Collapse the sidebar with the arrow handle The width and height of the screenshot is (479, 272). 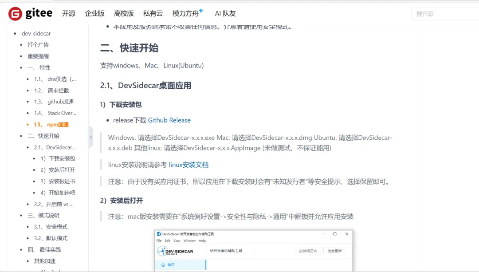(91, 137)
